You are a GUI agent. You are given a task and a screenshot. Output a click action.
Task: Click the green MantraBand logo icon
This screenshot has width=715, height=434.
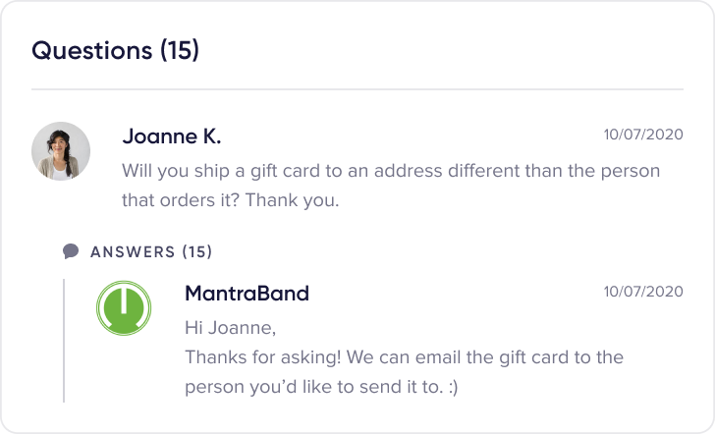(124, 307)
